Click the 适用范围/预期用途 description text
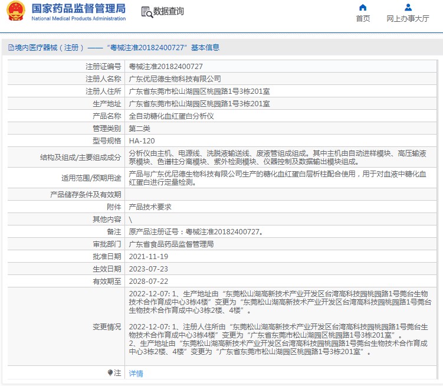This screenshot has height=386, width=443. point(277,178)
